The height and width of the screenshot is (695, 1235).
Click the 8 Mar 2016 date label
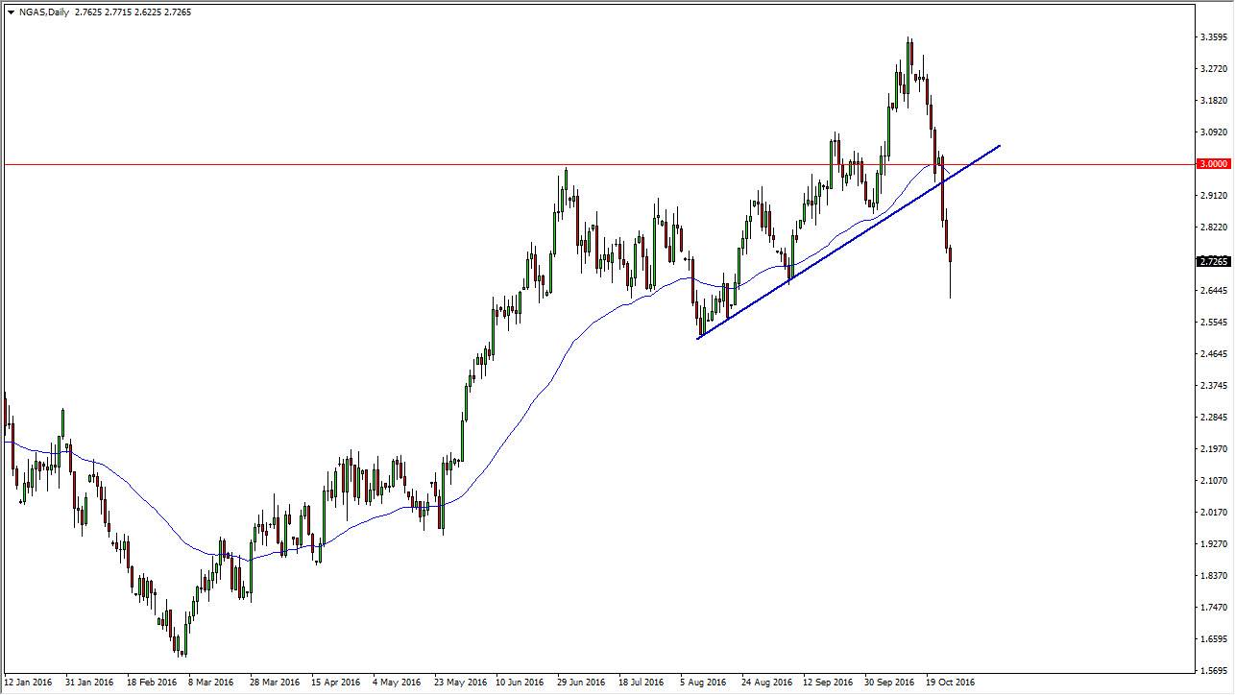click(x=212, y=683)
